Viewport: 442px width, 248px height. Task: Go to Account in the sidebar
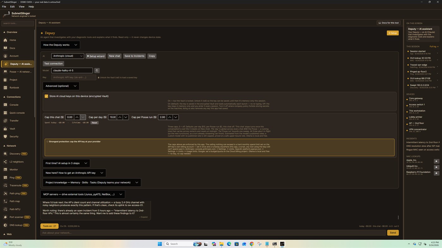17,56
